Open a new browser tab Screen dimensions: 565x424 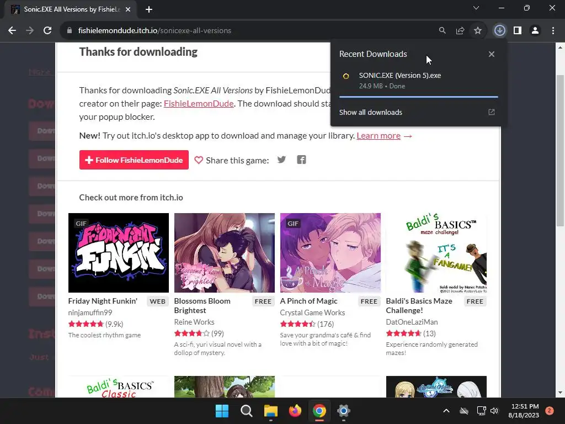pyautogui.click(x=149, y=9)
